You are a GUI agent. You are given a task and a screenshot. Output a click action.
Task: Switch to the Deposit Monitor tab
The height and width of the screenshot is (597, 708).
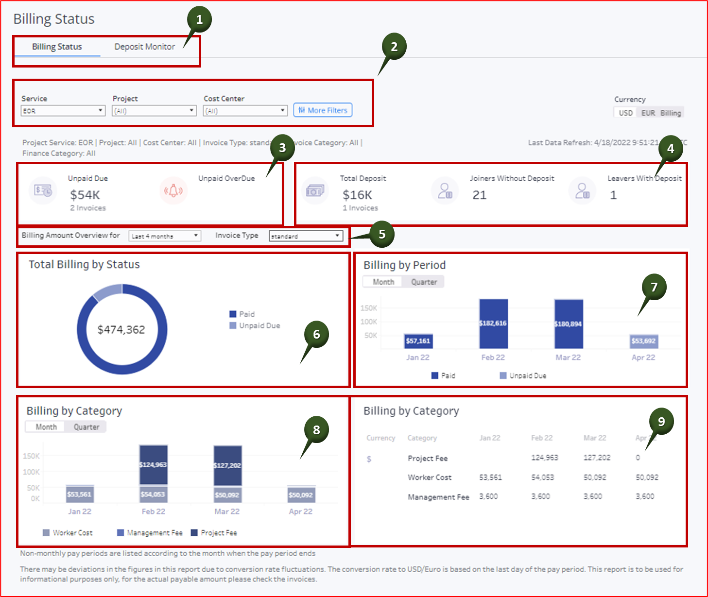pyautogui.click(x=144, y=47)
